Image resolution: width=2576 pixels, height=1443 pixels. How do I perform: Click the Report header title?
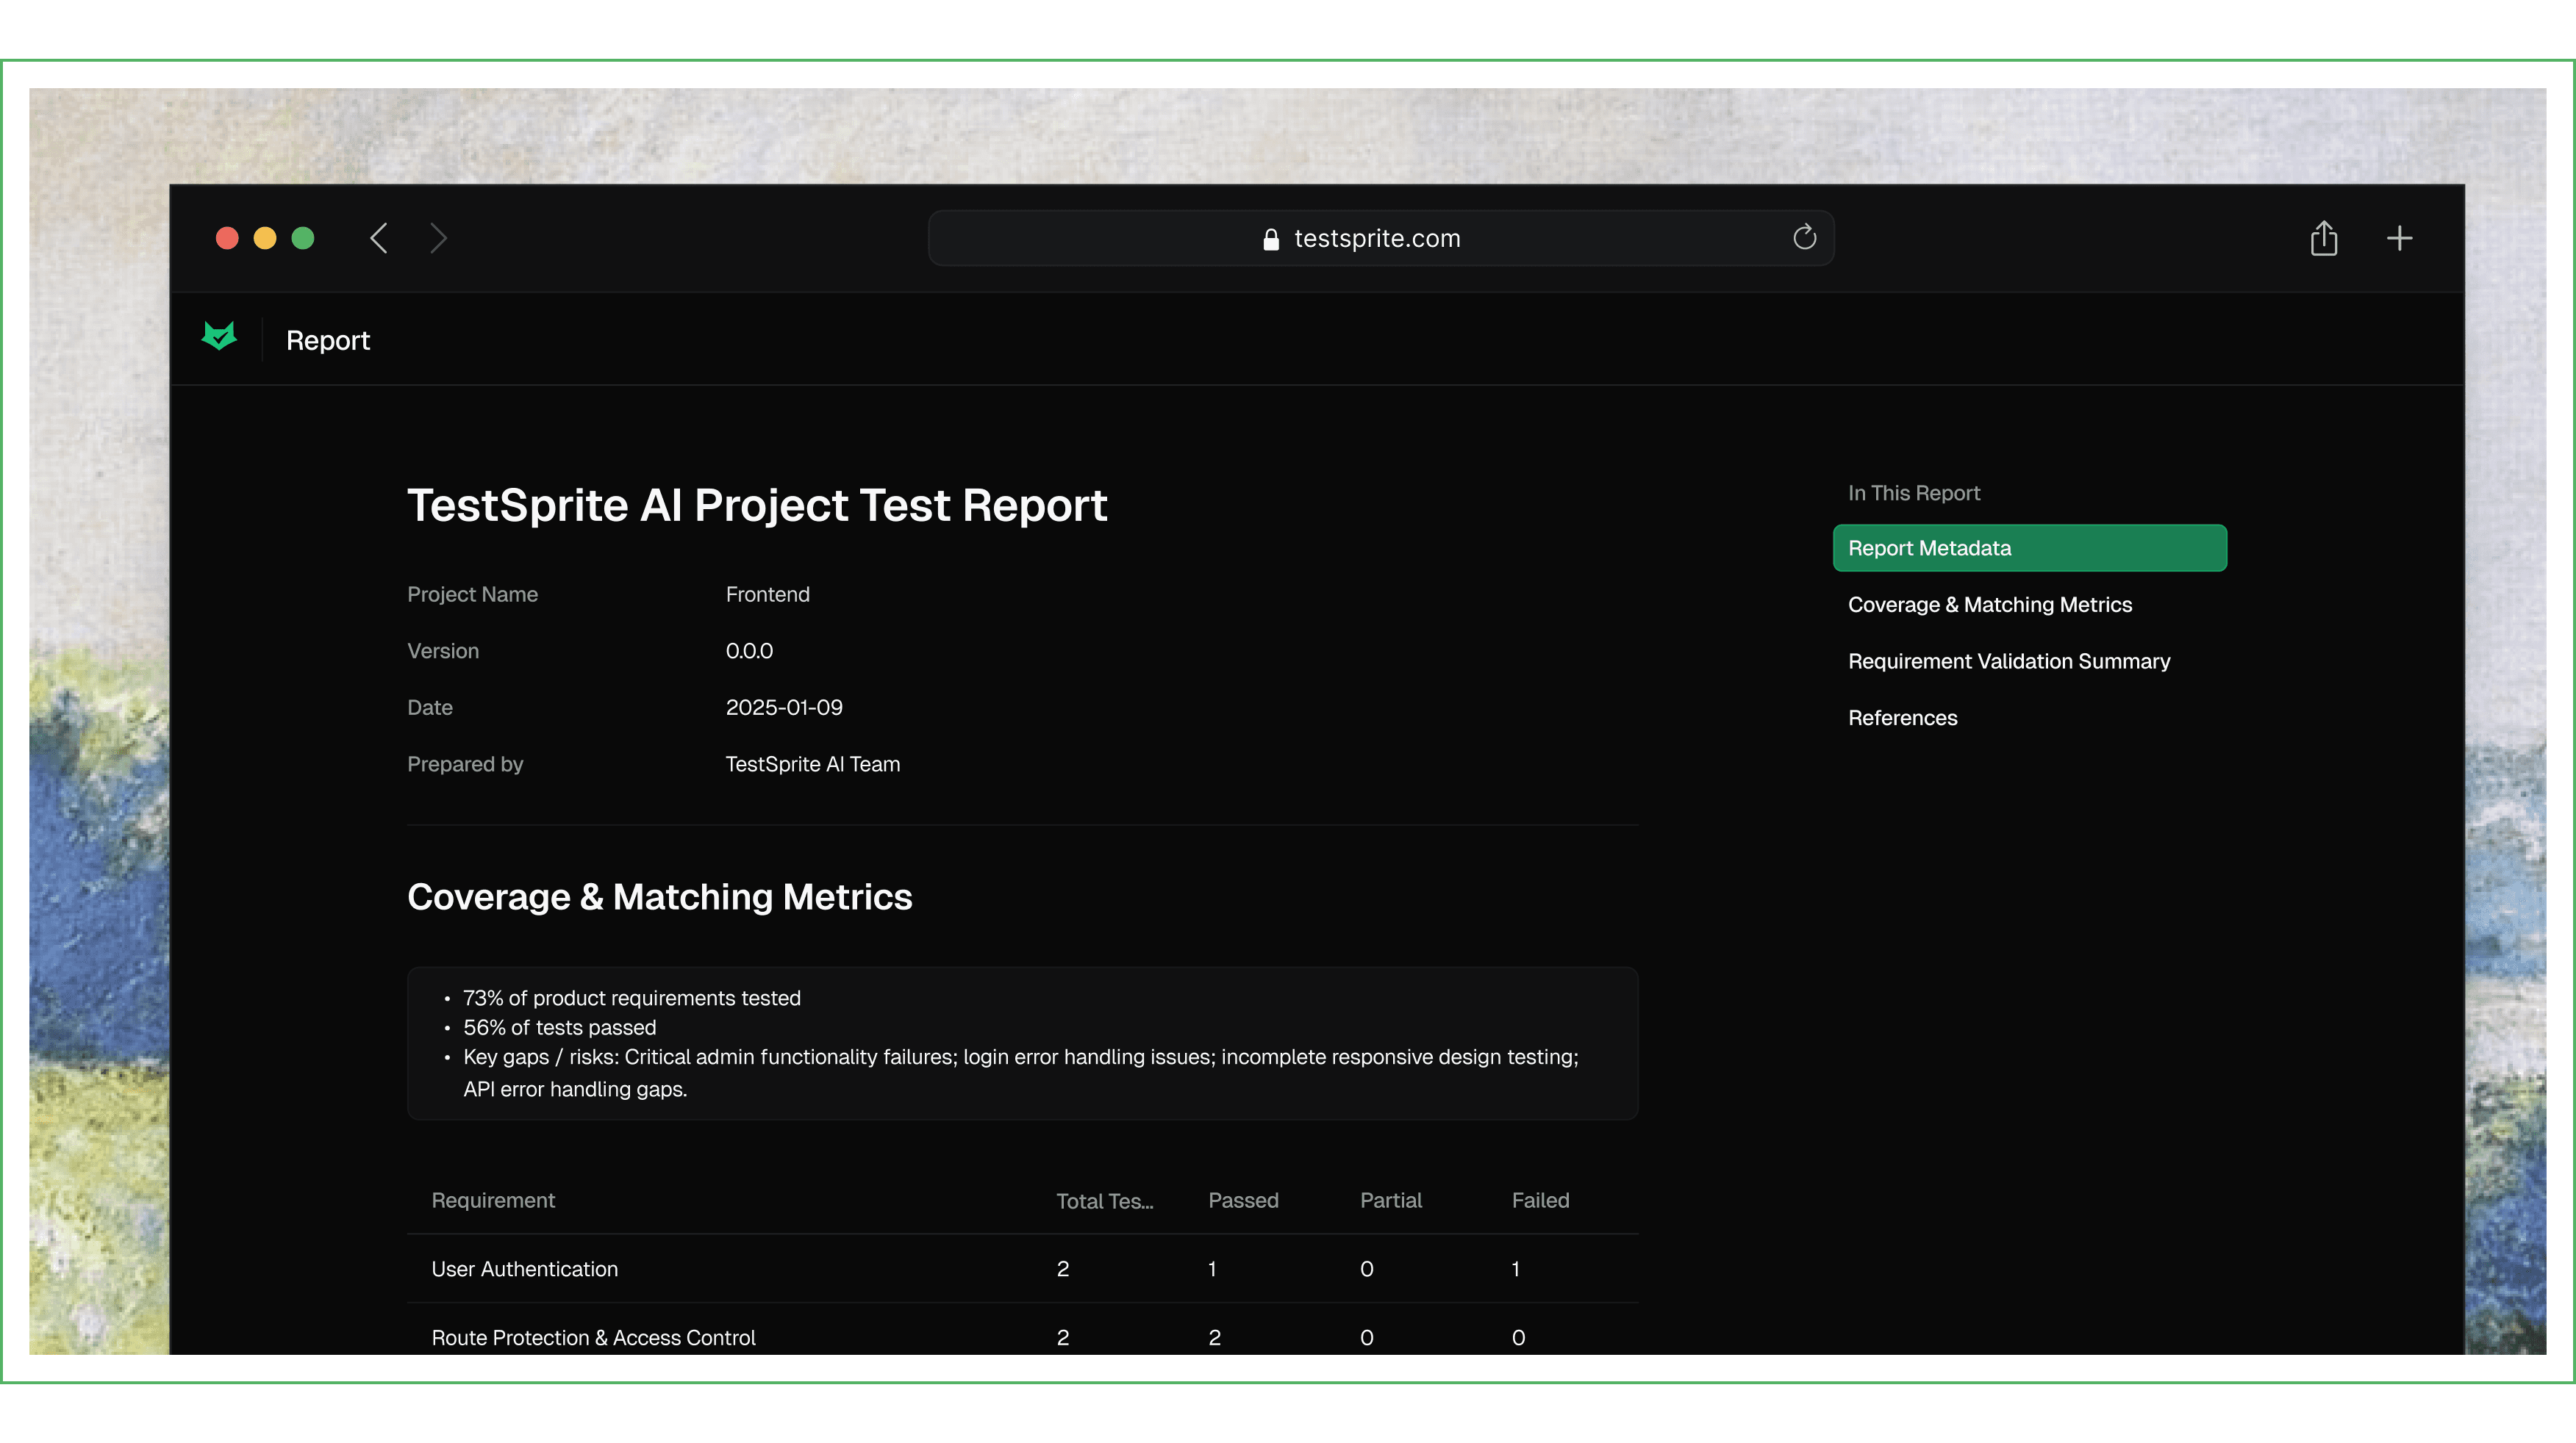click(328, 341)
